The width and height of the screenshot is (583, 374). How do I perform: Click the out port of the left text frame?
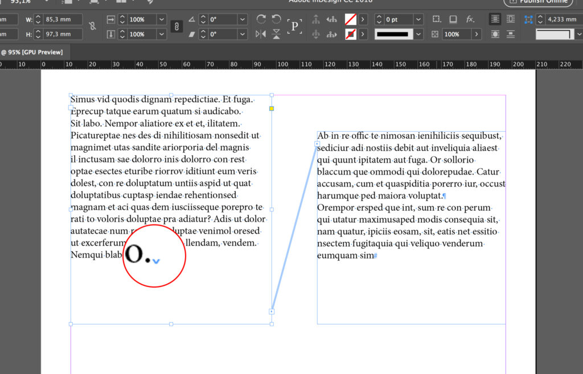[272, 311]
